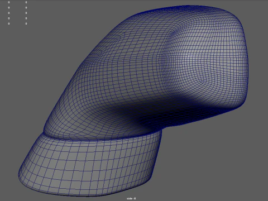Viewport: 268px width, 201px height.
Task: Click the last HUD value in left column
Action: coord(9,23)
